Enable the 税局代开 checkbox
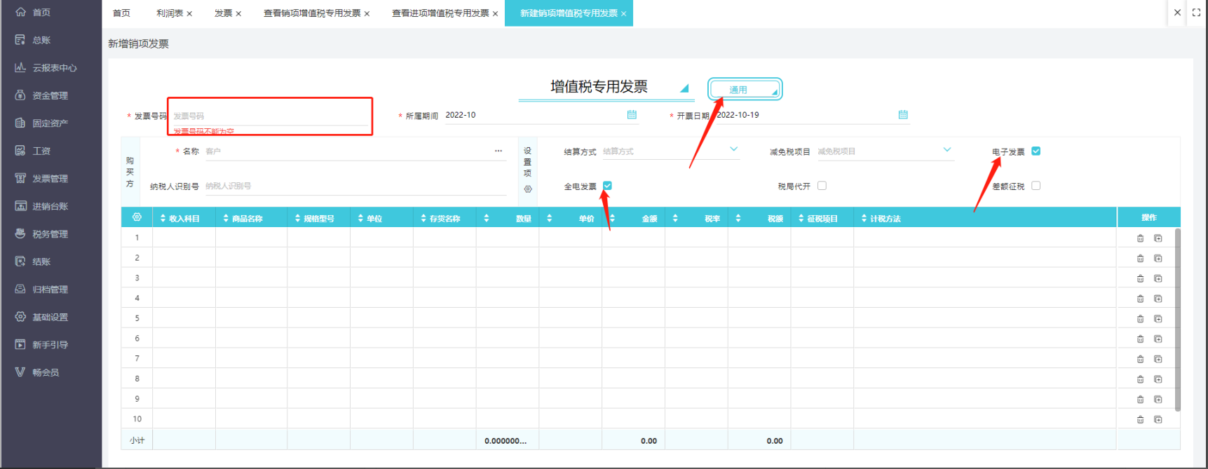 [x=822, y=186]
